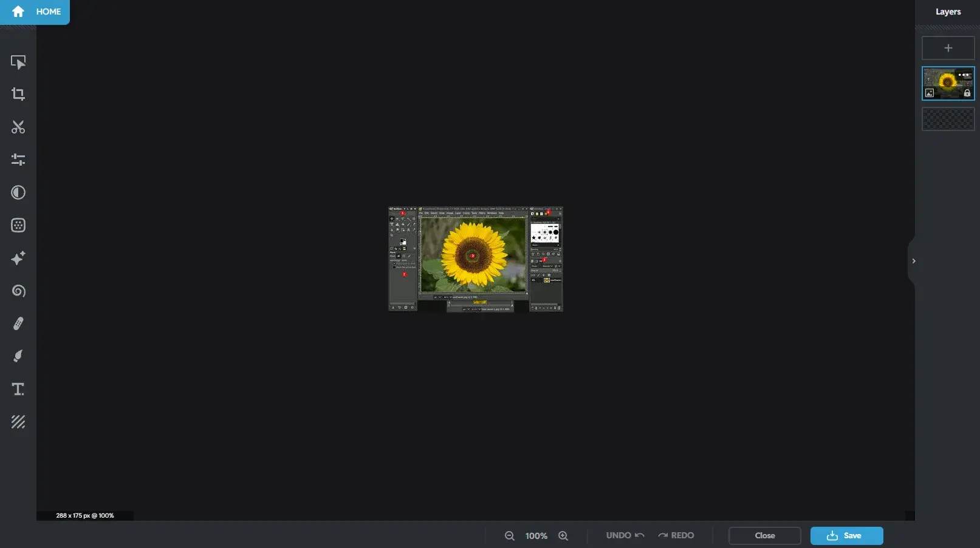Select the empty transparent layer thumbnail
Viewport: 980px width, 548px height.
[x=948, y=119]
